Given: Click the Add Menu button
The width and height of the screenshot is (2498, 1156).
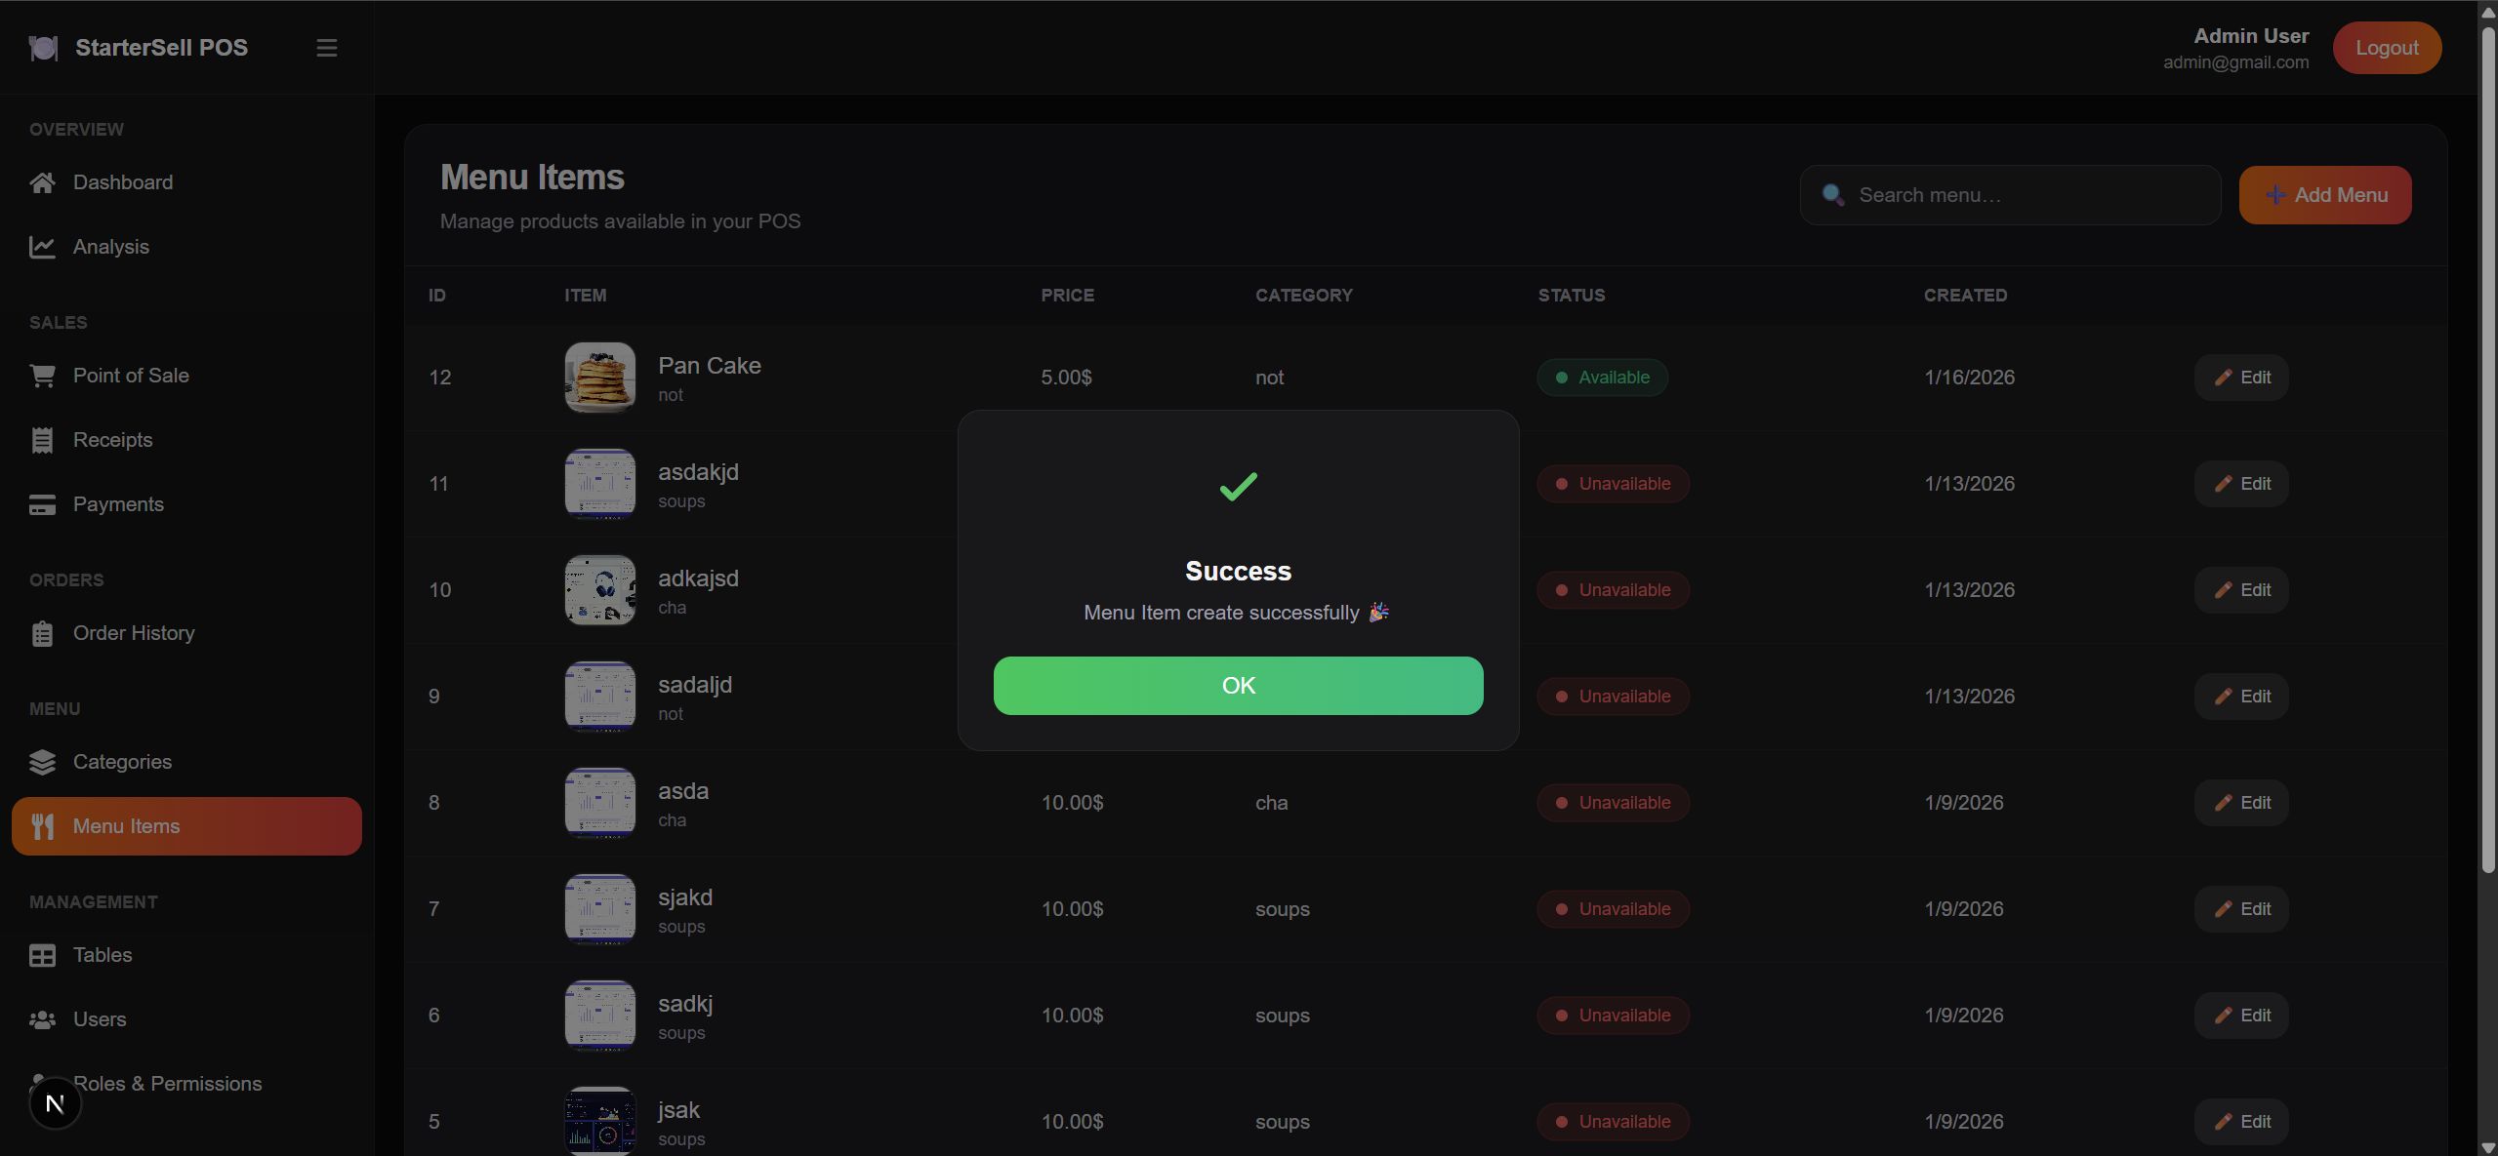Looking at the screenshot, I should [2324, 195].
